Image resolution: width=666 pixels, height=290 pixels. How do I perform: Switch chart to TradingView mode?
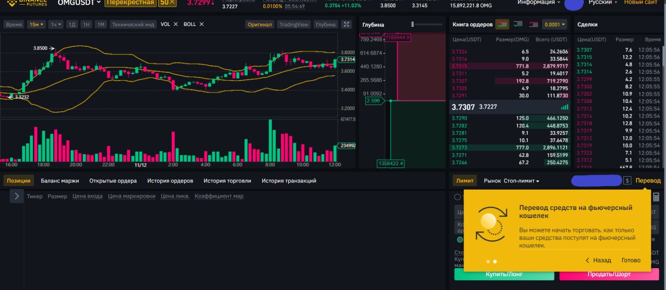pyautogui.click(x=293, y=24)
